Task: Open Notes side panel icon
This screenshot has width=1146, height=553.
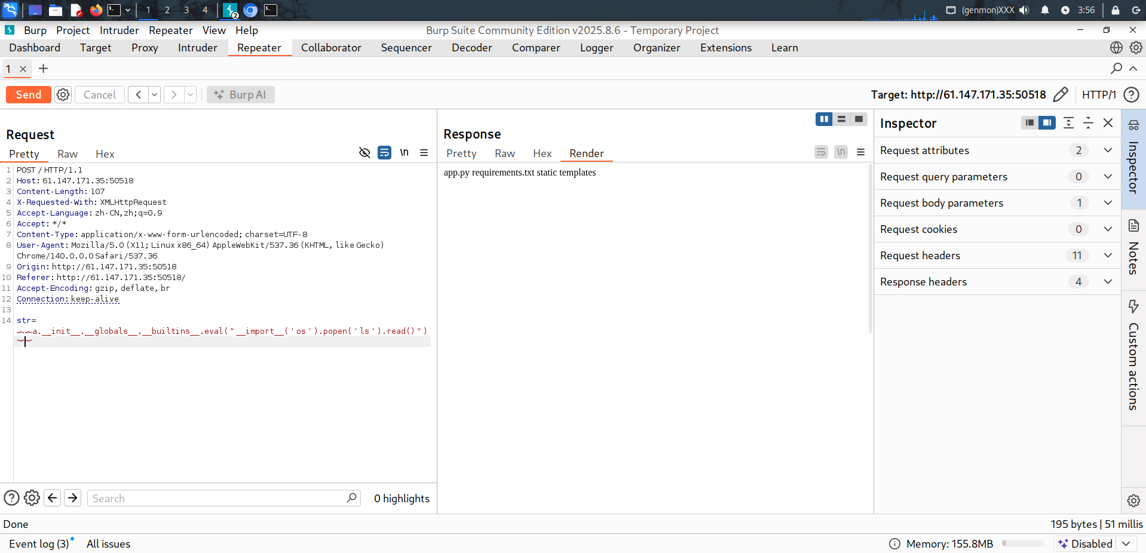Action: pos(1133,225)
